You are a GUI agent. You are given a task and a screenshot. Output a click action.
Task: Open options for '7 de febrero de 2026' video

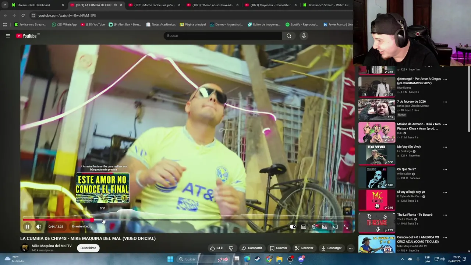click(445, 102)
